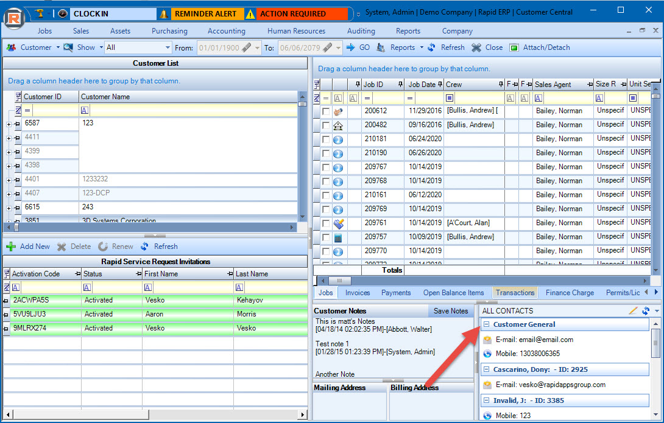
Task: Click the Customer people icon in toolbar
Action: [12, 47]
